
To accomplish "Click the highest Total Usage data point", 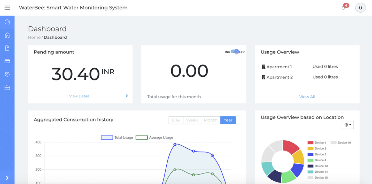I will point(175,145).
